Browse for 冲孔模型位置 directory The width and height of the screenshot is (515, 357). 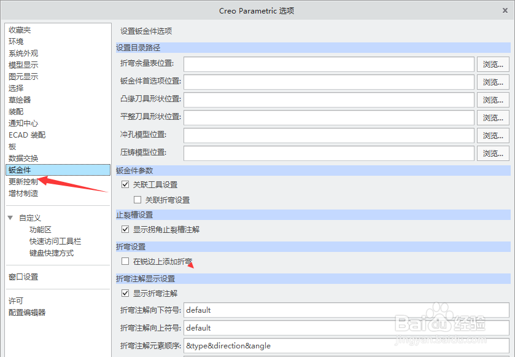pyautogui.click(x=493, y=135)
